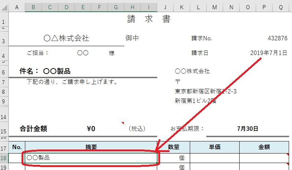This screenshot has width=292, height=170.
Task: Click the ○△株式会社 customer name cell
Action: click(66, 38)
